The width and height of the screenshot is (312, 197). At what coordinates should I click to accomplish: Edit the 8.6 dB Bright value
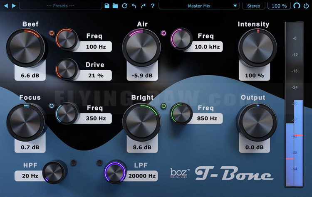tap(142, 147)
